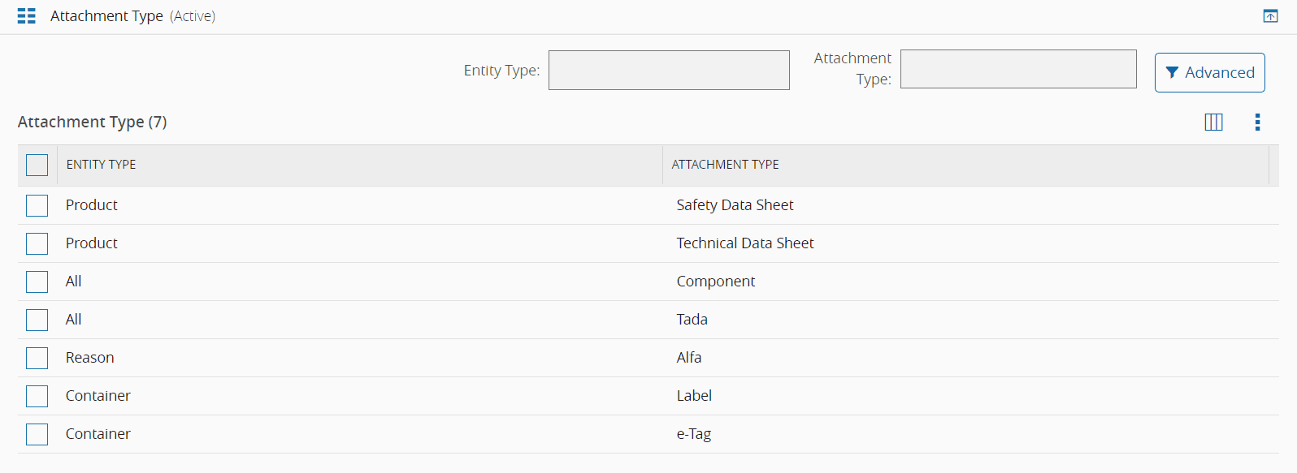The width and height of the screenshot is (1297, 473).
Task: Click the (Active) view label in header
Action: tap(193, 16)
